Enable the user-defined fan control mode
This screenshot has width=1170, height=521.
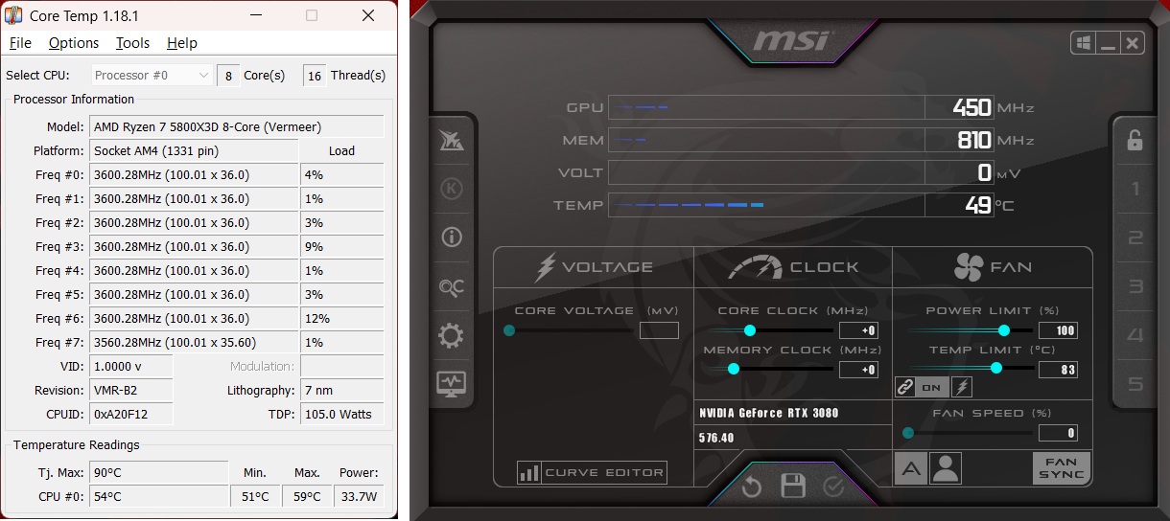(x=946, y=468)
